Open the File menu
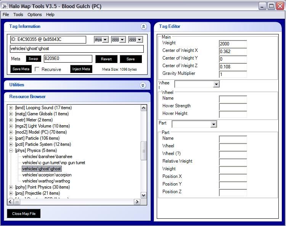Screen dimensions: 286x226 click(6, 15)
